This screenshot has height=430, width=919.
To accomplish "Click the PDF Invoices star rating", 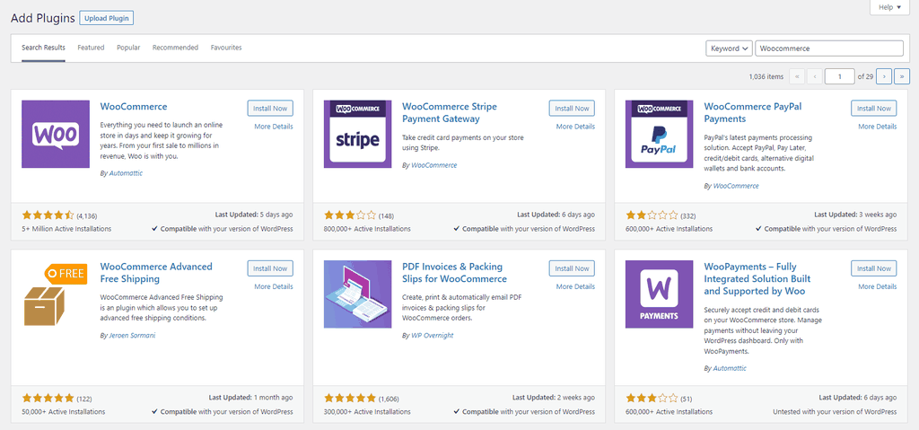I will [350, 399].
